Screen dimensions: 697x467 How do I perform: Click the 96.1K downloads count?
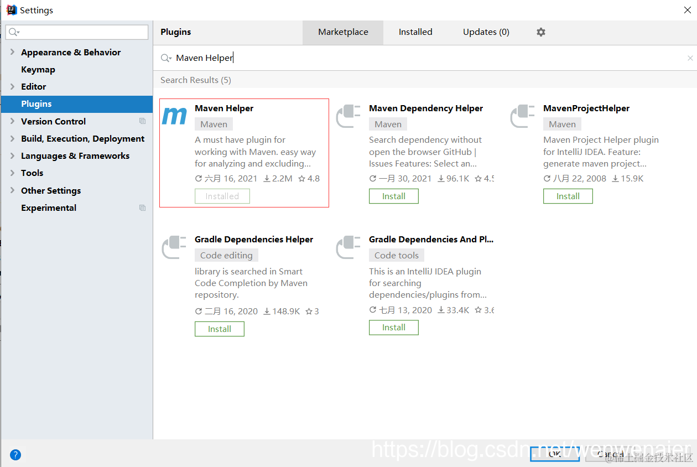point(454,179)
